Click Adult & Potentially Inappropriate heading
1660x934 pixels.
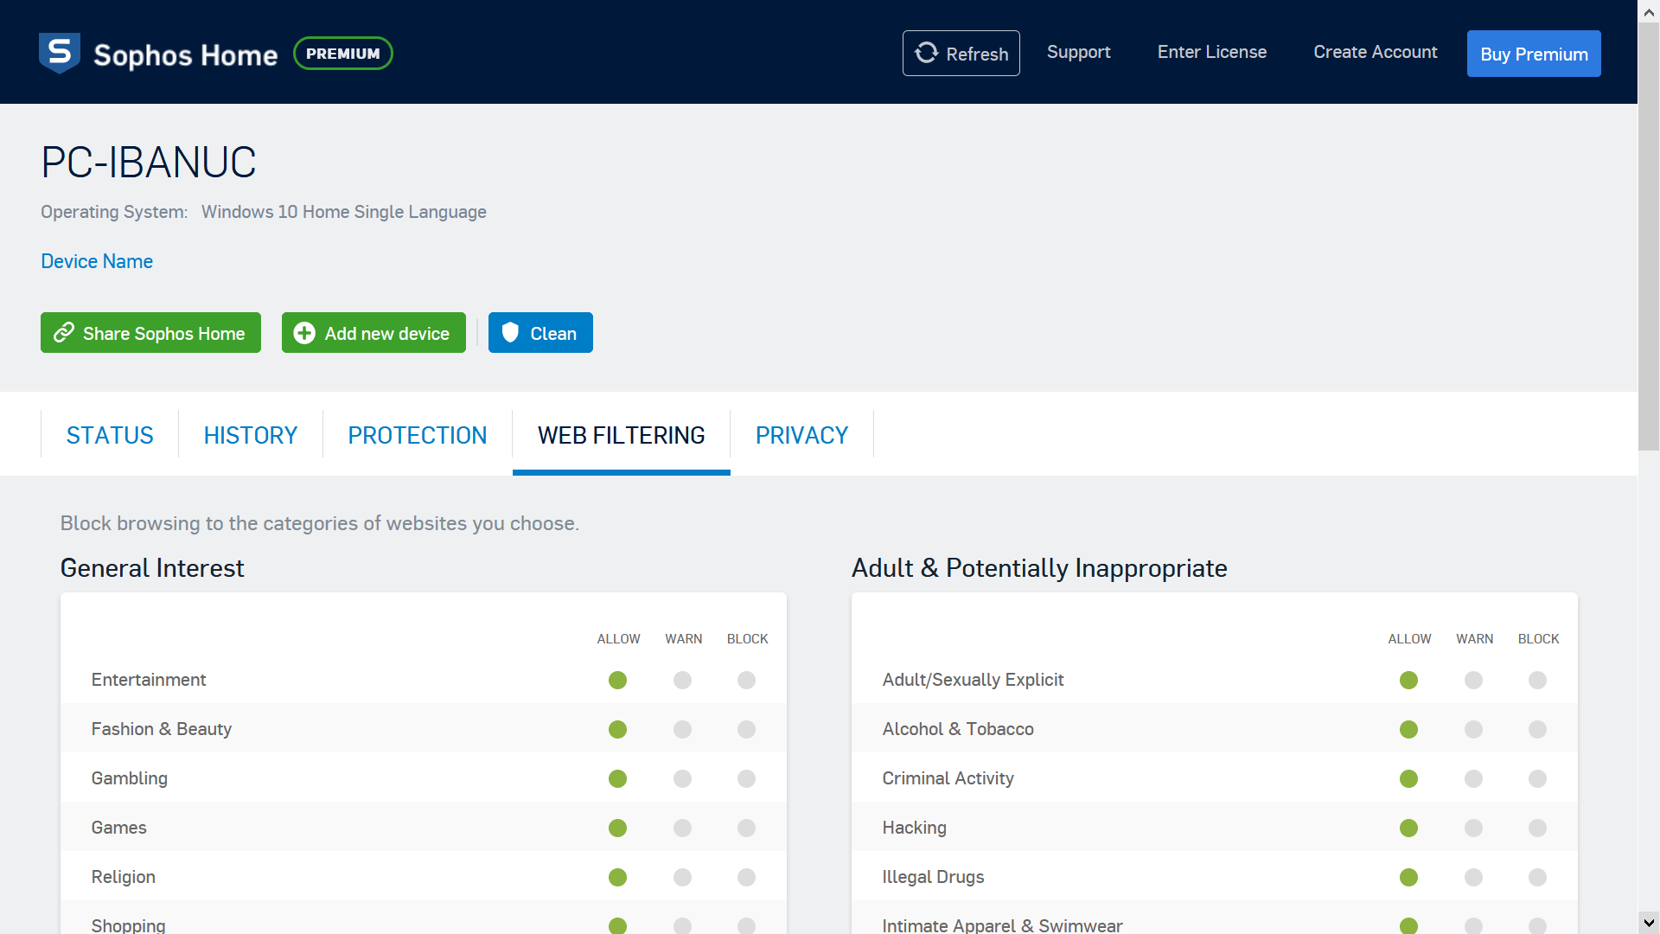pyautogui.click(x=1039, y=568)
